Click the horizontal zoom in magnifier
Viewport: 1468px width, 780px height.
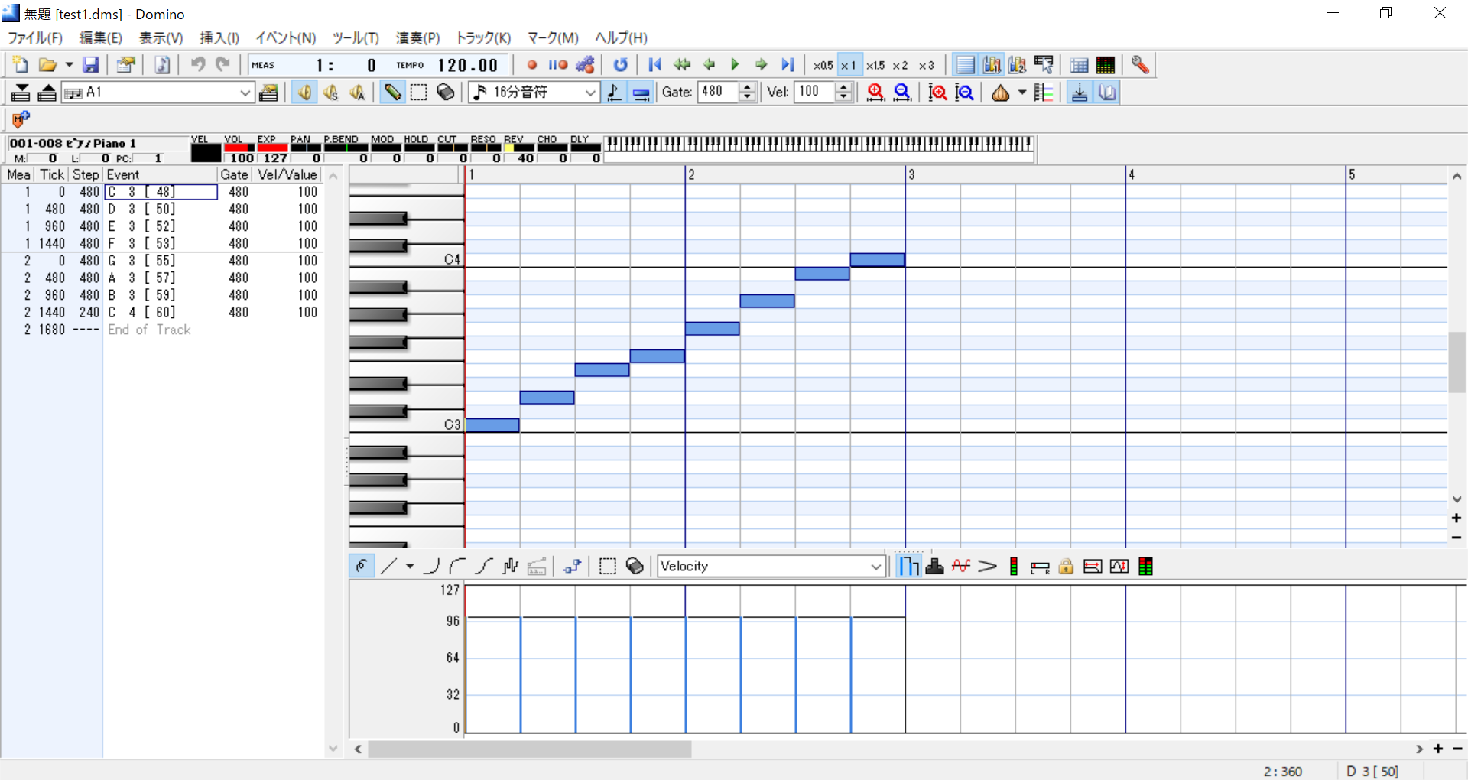[875, 93]
